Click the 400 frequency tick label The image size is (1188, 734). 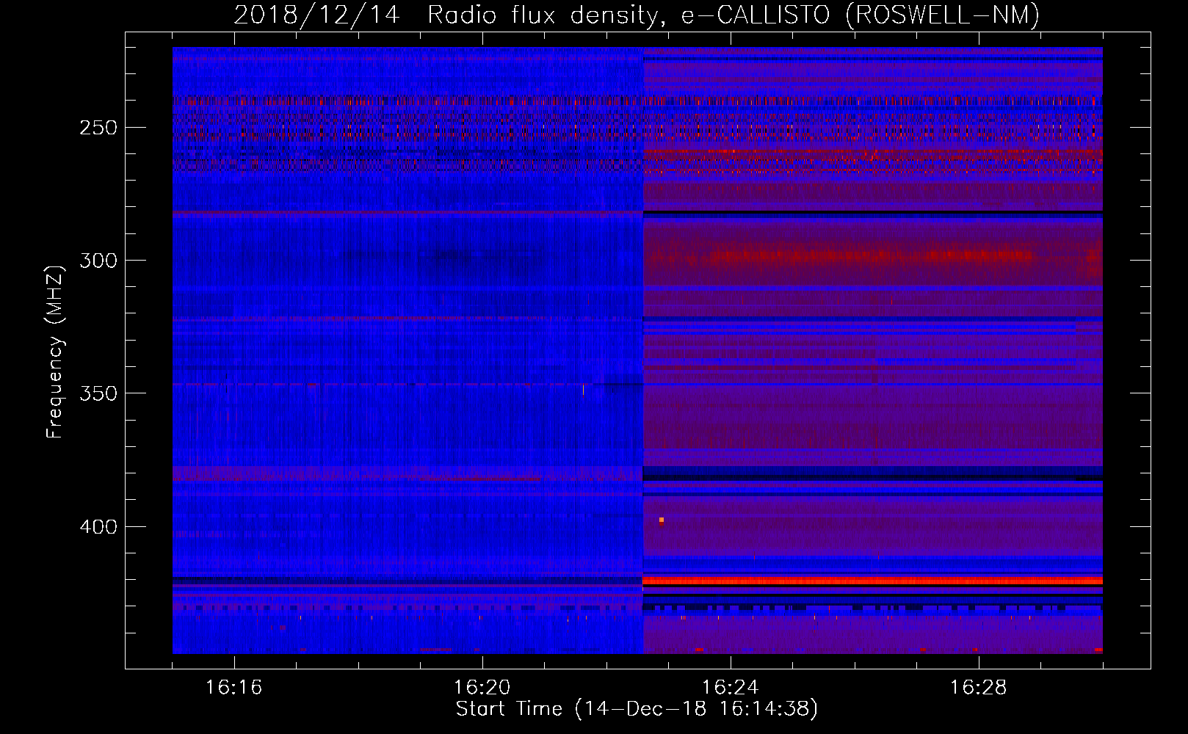pos(98,527)
